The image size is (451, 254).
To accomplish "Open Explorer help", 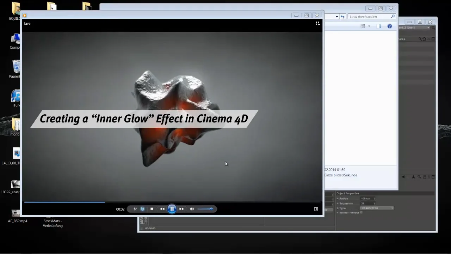I will point(389,26).
